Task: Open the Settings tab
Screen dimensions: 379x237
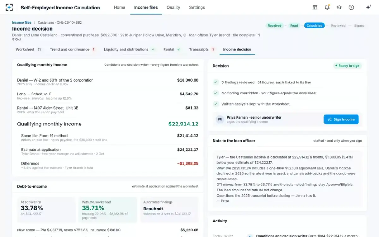Action: [197, 7]
